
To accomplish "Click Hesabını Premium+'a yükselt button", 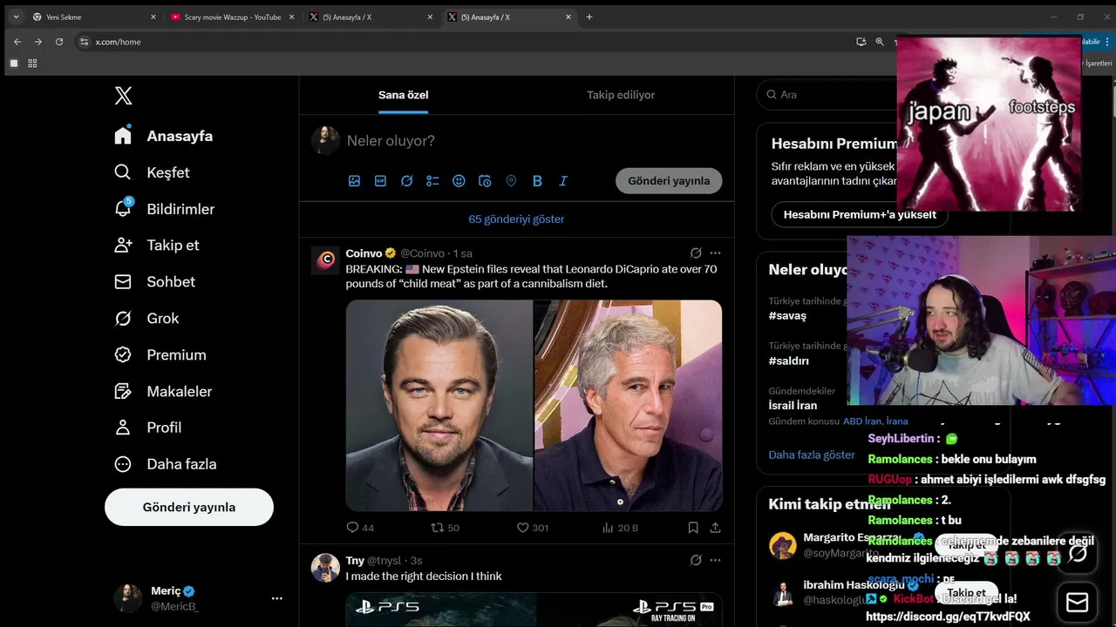I will click(x=860, y=214).
